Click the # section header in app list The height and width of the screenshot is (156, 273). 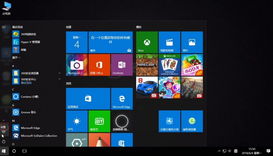click(x=13, y=66)
